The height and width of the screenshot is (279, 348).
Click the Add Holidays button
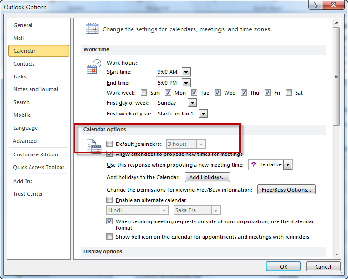tap(207, 177)
